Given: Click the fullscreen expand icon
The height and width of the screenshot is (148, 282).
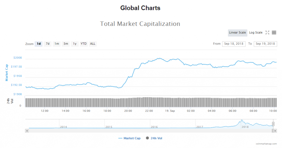Looking at the screenshot, I should point(267,33).
